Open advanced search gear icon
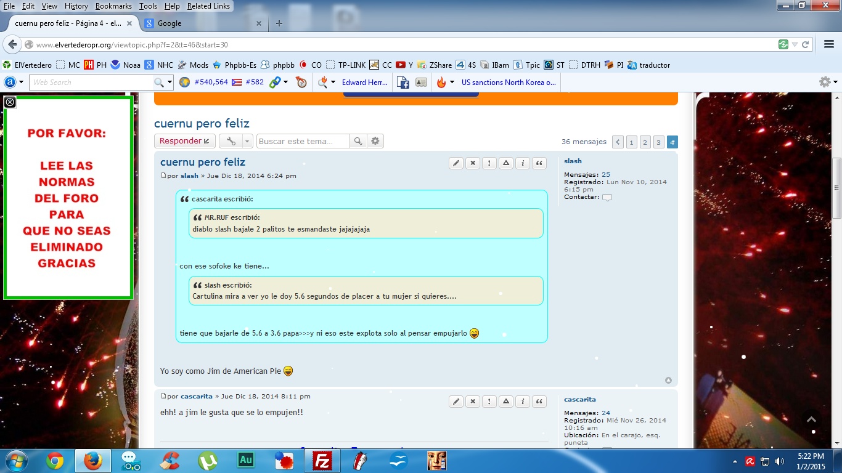842x473 pixels. click(x=375, y=141)
